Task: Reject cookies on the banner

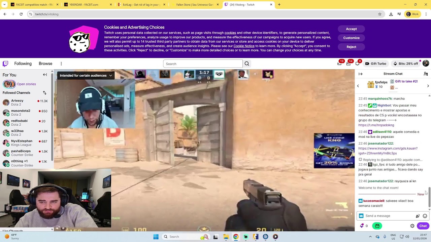Action: point(351,47)
